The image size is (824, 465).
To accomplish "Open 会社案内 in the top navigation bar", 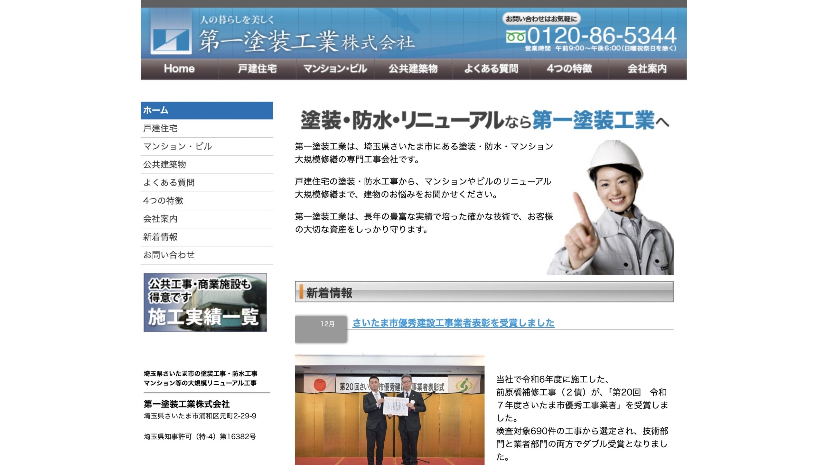I will [647, 68].
